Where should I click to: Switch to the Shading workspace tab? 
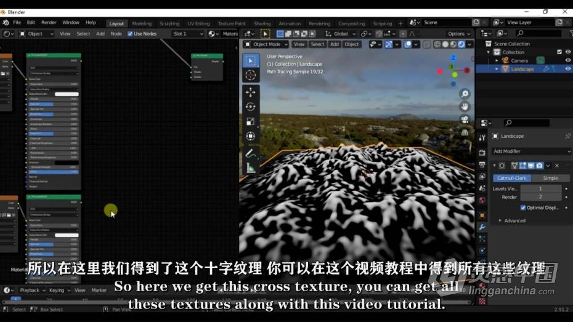[262, 23]
